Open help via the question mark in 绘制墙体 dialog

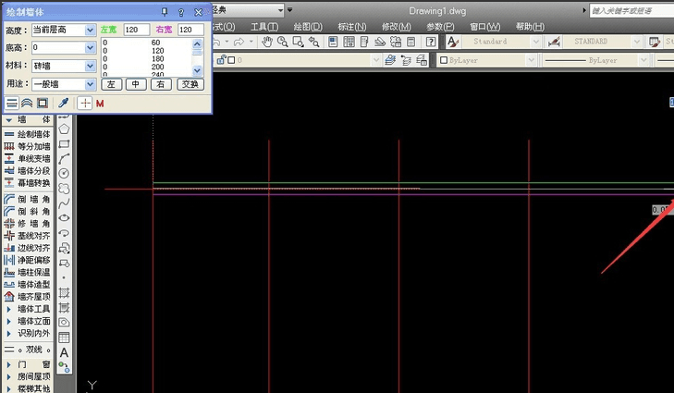(181, 12)
